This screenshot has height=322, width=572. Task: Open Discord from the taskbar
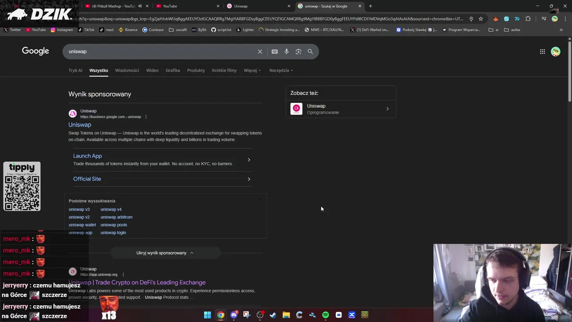point(234,315)
